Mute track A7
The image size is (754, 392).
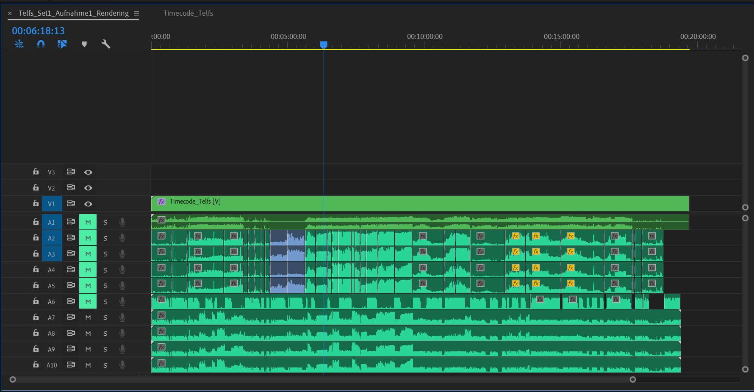click(x=88, y=317)
